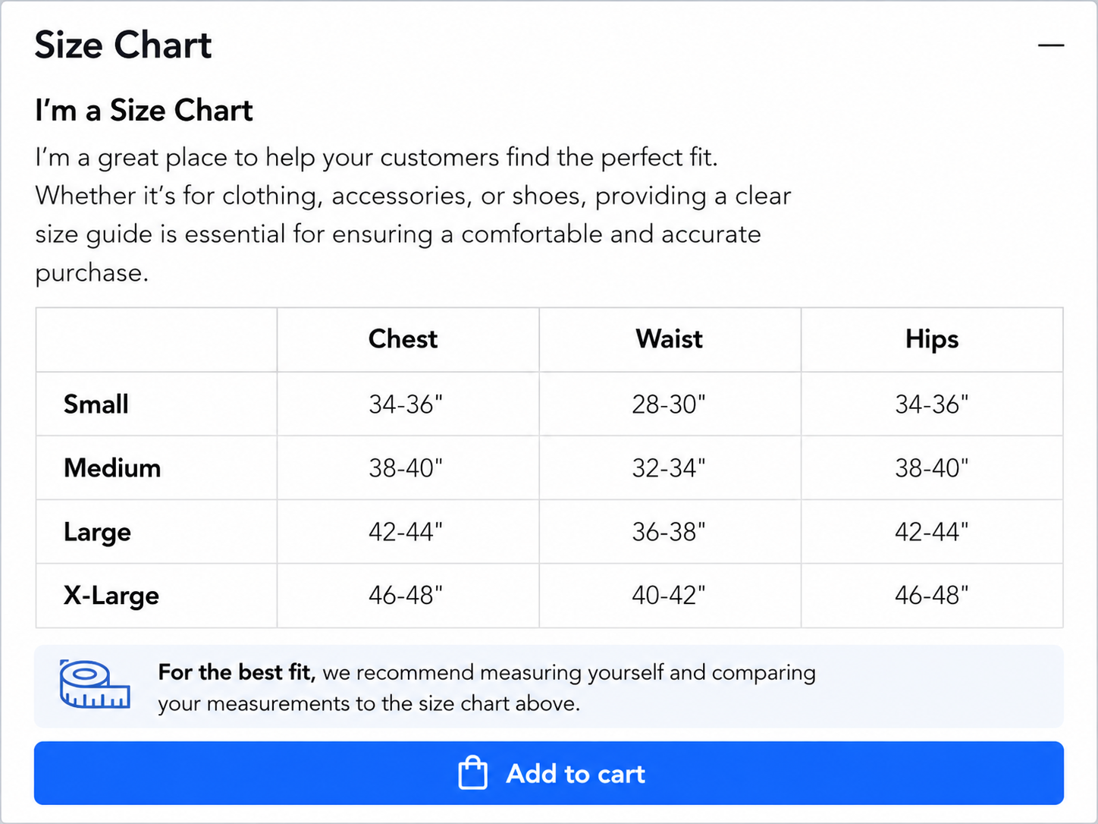Click the Large chest value 42-44"

click(x=406, y=531)
